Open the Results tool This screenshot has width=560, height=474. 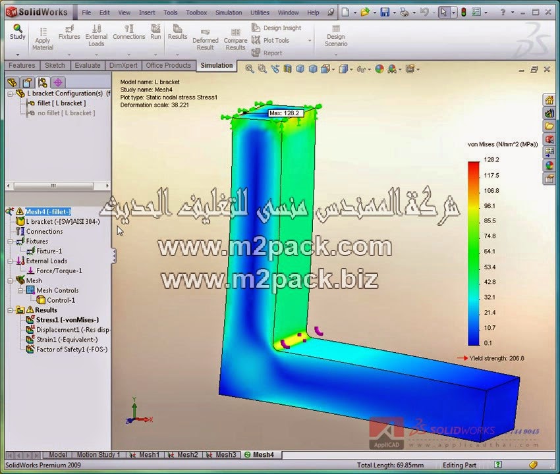click(x=177, y=32)
